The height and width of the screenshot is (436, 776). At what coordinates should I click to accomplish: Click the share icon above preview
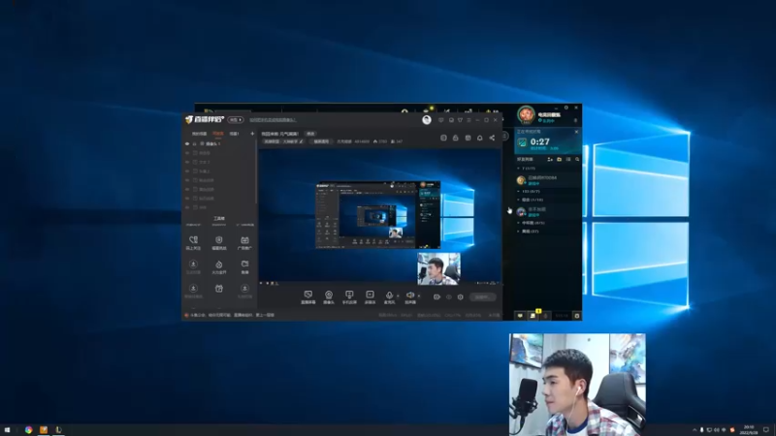492,138
